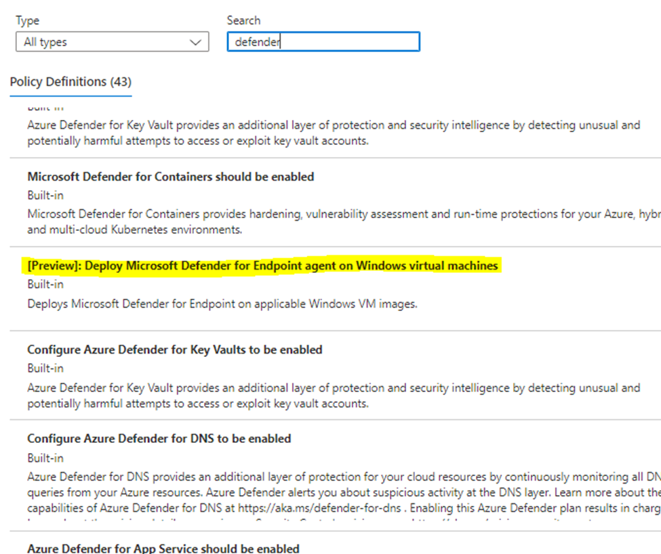661x554 pixels.
Task: Click the Type label above the dropdown
Action: [x=27, y=20]
